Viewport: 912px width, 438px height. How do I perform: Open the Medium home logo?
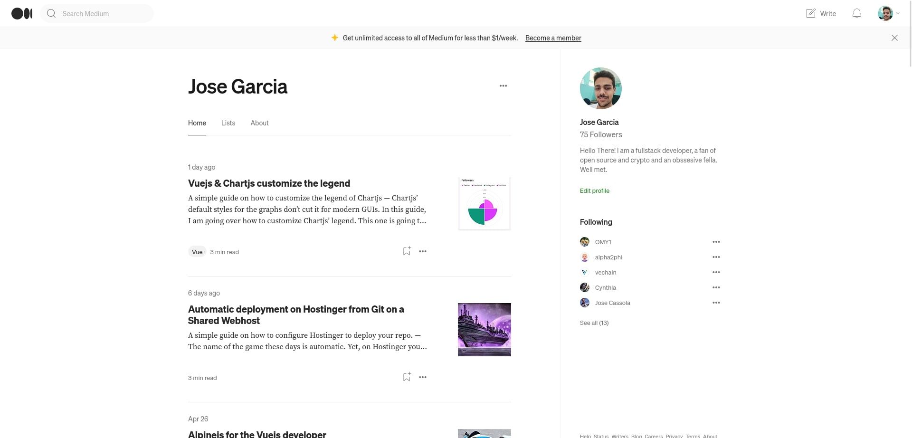coord(21,13)
